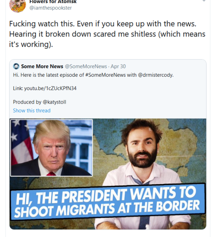Open the Flowers for Atomsk display name

coord(53,2)
